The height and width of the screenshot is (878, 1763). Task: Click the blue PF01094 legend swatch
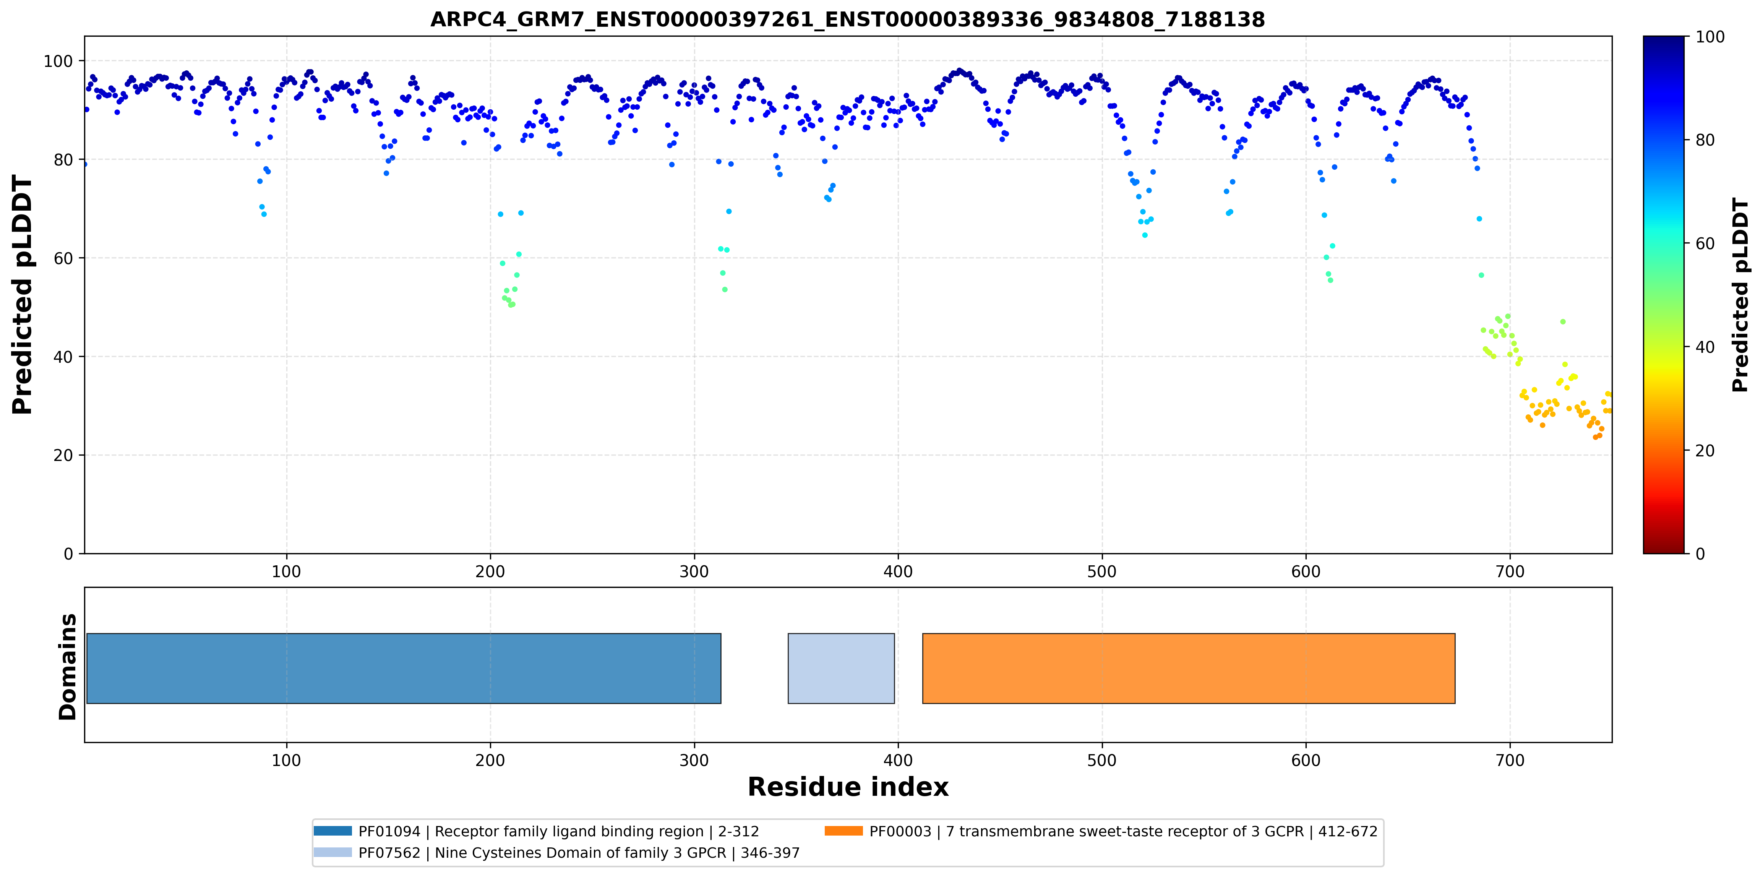pos(332,831)
